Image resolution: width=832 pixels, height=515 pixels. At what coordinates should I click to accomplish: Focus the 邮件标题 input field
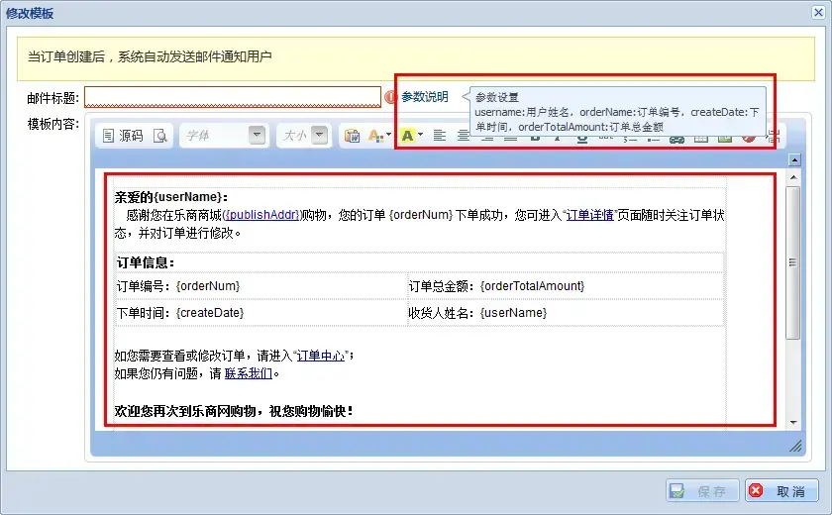pos(233,97)
